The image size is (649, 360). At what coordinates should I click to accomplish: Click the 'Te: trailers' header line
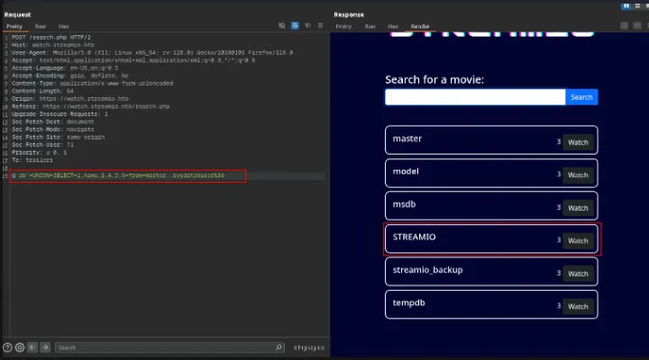32,160
